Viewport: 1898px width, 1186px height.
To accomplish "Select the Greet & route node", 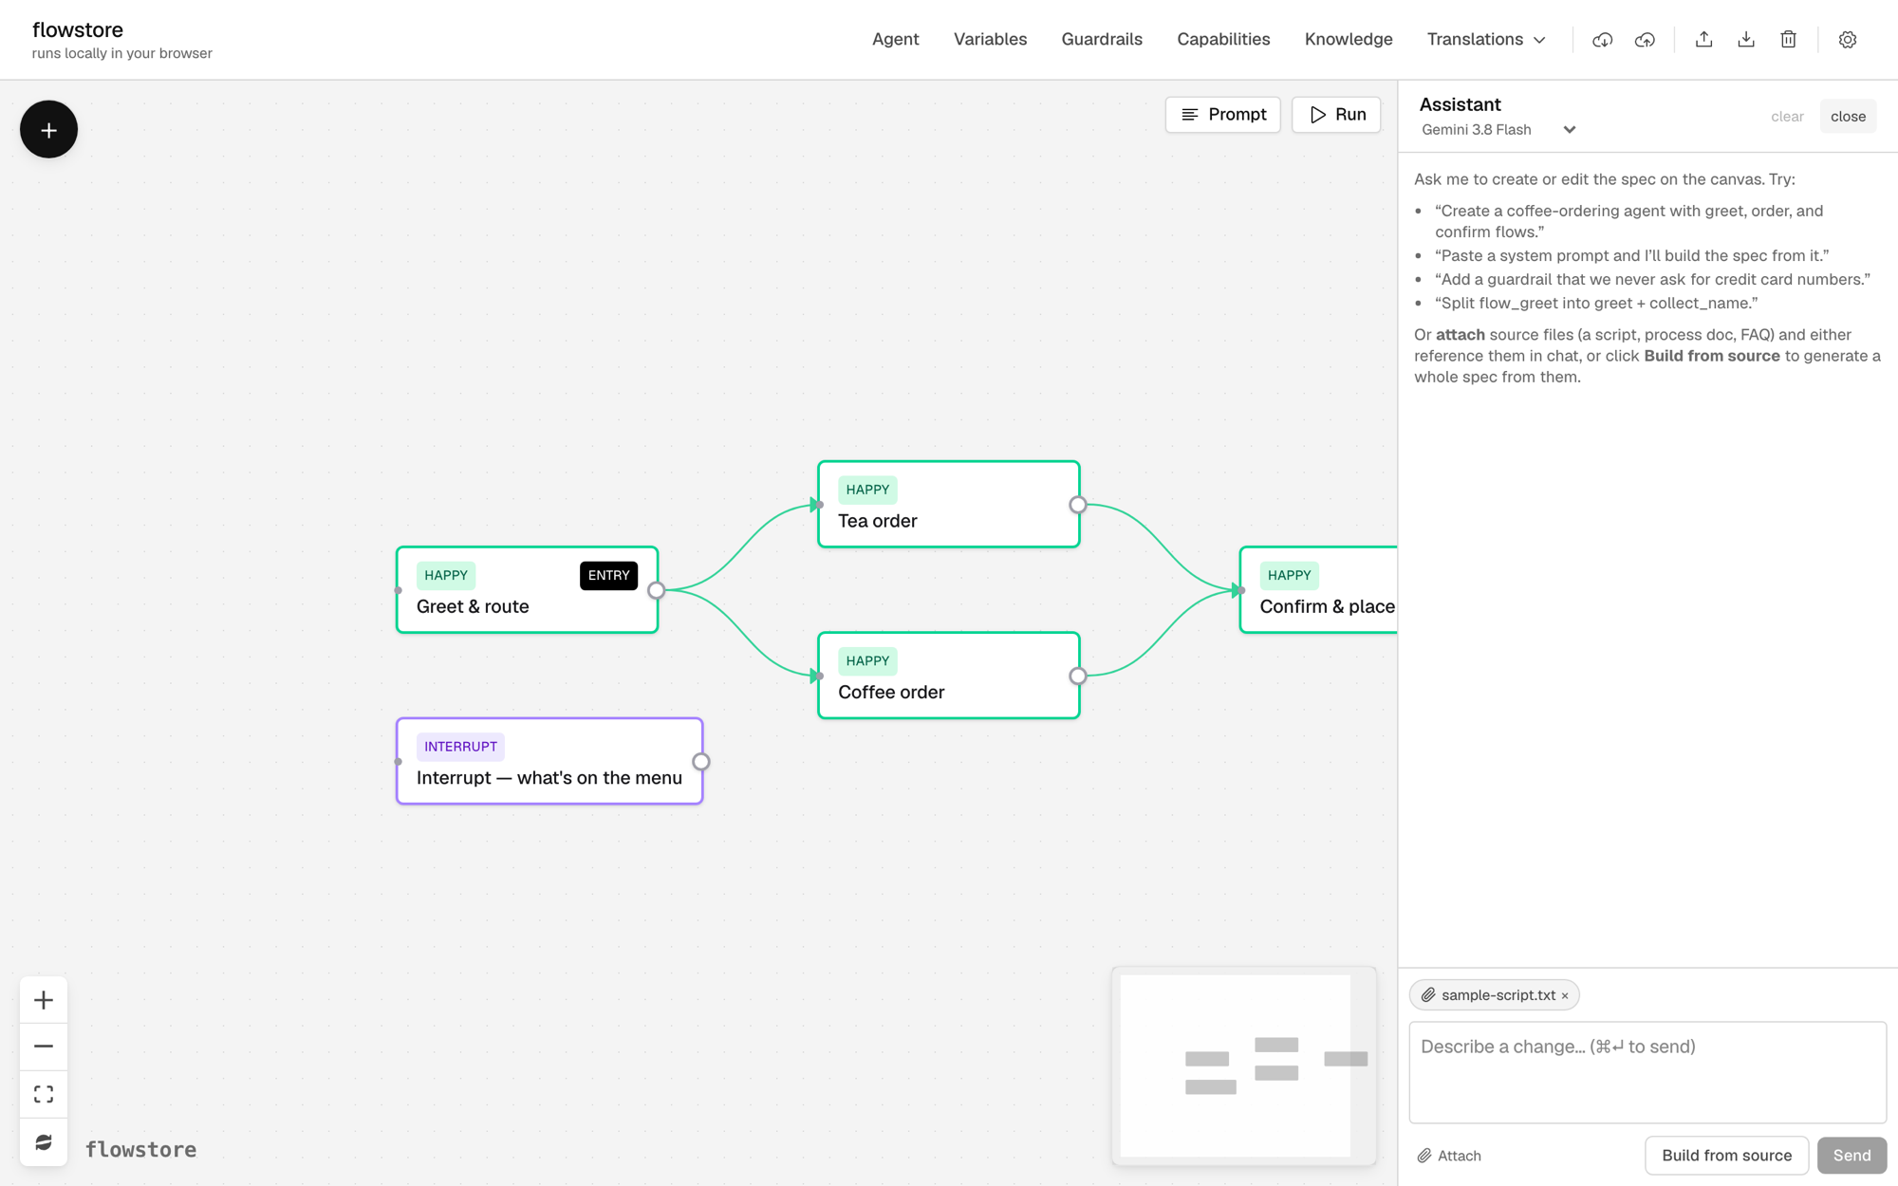I will [527, 590].
